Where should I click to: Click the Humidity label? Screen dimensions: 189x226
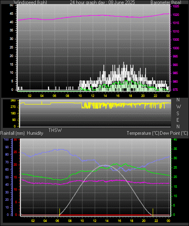click(x=35, y=133)
